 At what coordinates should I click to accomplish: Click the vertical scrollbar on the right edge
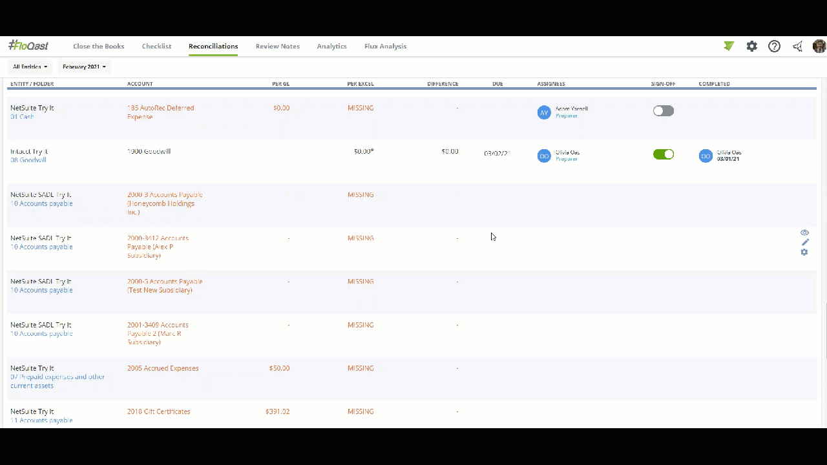(x=824, y=329)
